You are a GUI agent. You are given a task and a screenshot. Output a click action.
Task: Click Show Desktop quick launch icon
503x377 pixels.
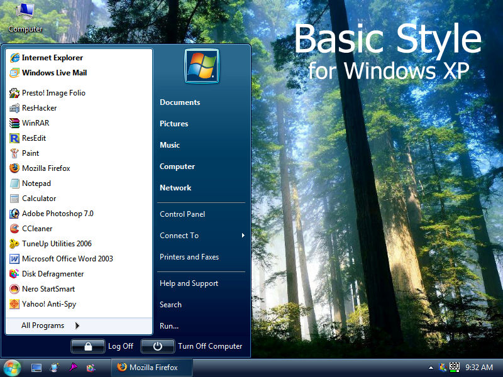(36, 368)
